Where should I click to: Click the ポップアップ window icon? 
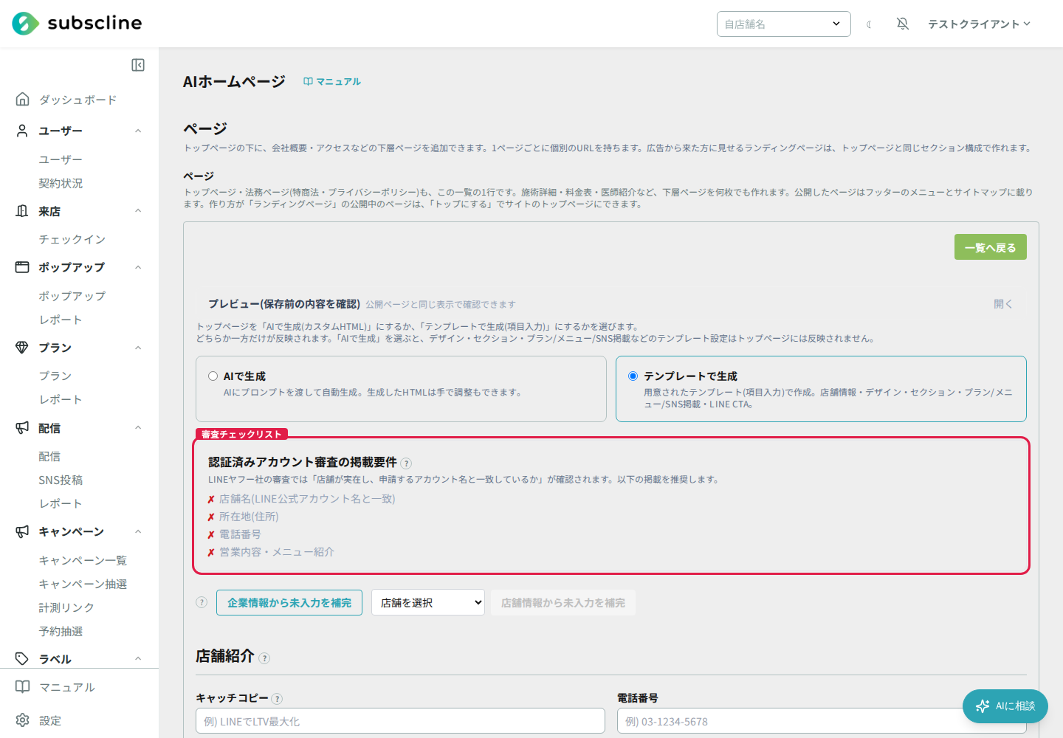tap(23, 267)
